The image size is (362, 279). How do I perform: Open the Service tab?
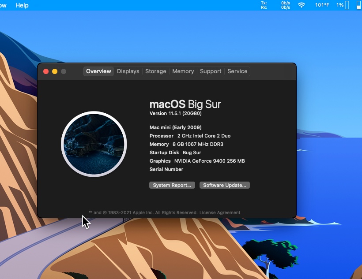coord(238,71)
